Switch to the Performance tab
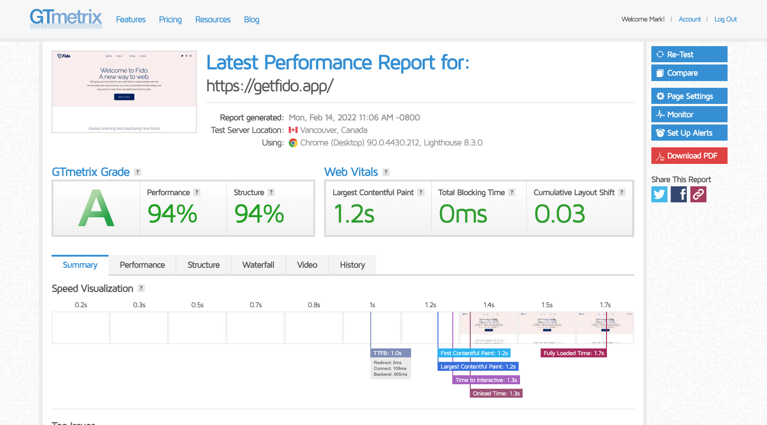The image size is (767, 425). point(143,265)
